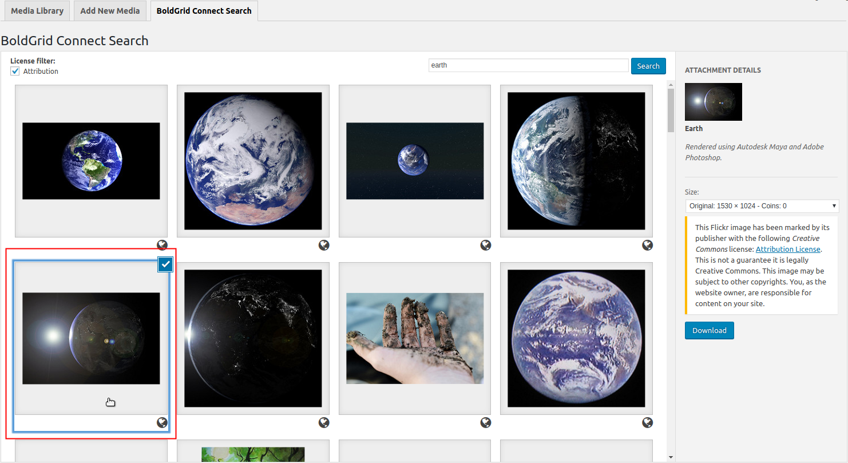Viewport: 848px width, 463px height.
Task: Click globe icon under small Earth in starfield
Action: click(486, 246)
